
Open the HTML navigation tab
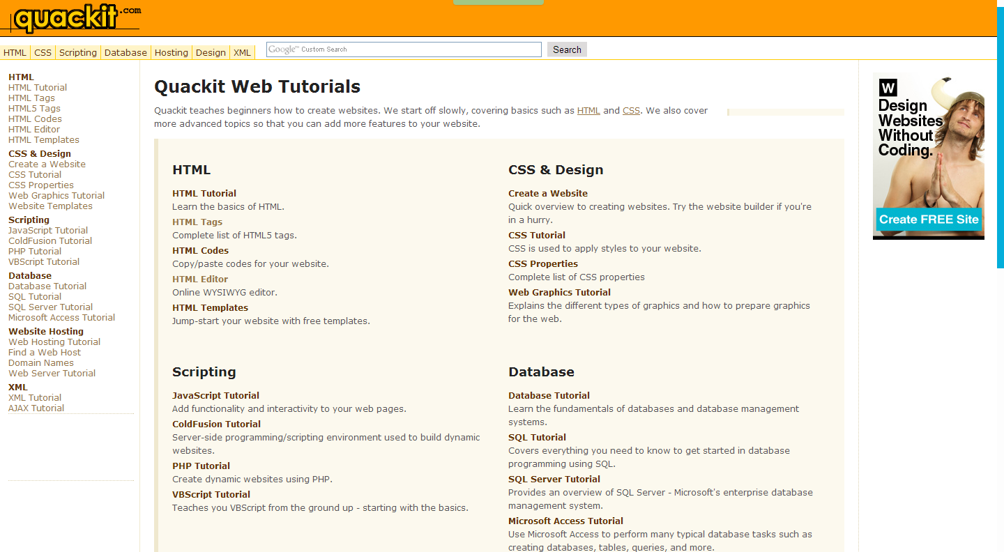(15, 52)
